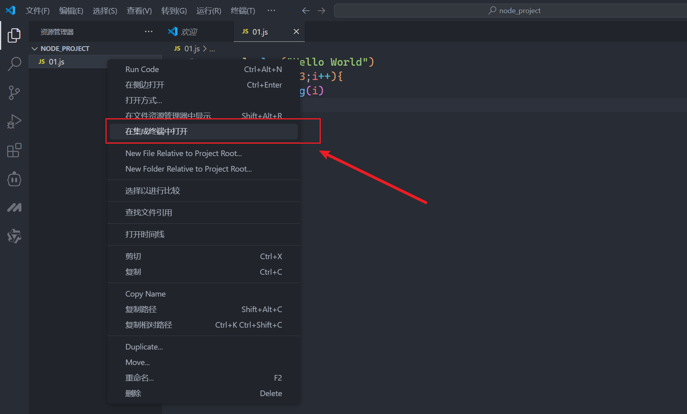Image resolution: width=687 pixels, height=414 pixels.
Task: Click the breadcrumb ellipsis after 01.js
Action: click(x=212, y=49)
